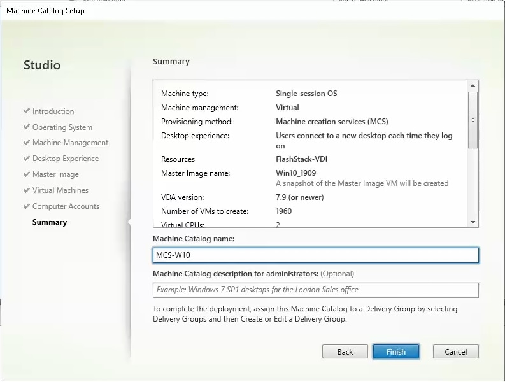
Task: Click 'Single-session OS' value
Action: point(306,94)
